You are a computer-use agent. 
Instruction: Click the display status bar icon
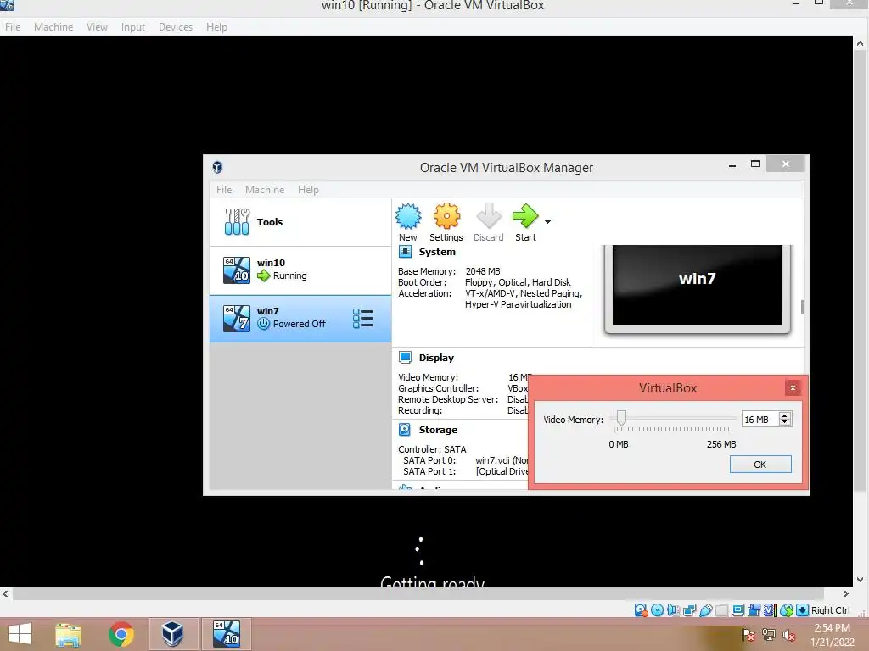pos(737,610)
